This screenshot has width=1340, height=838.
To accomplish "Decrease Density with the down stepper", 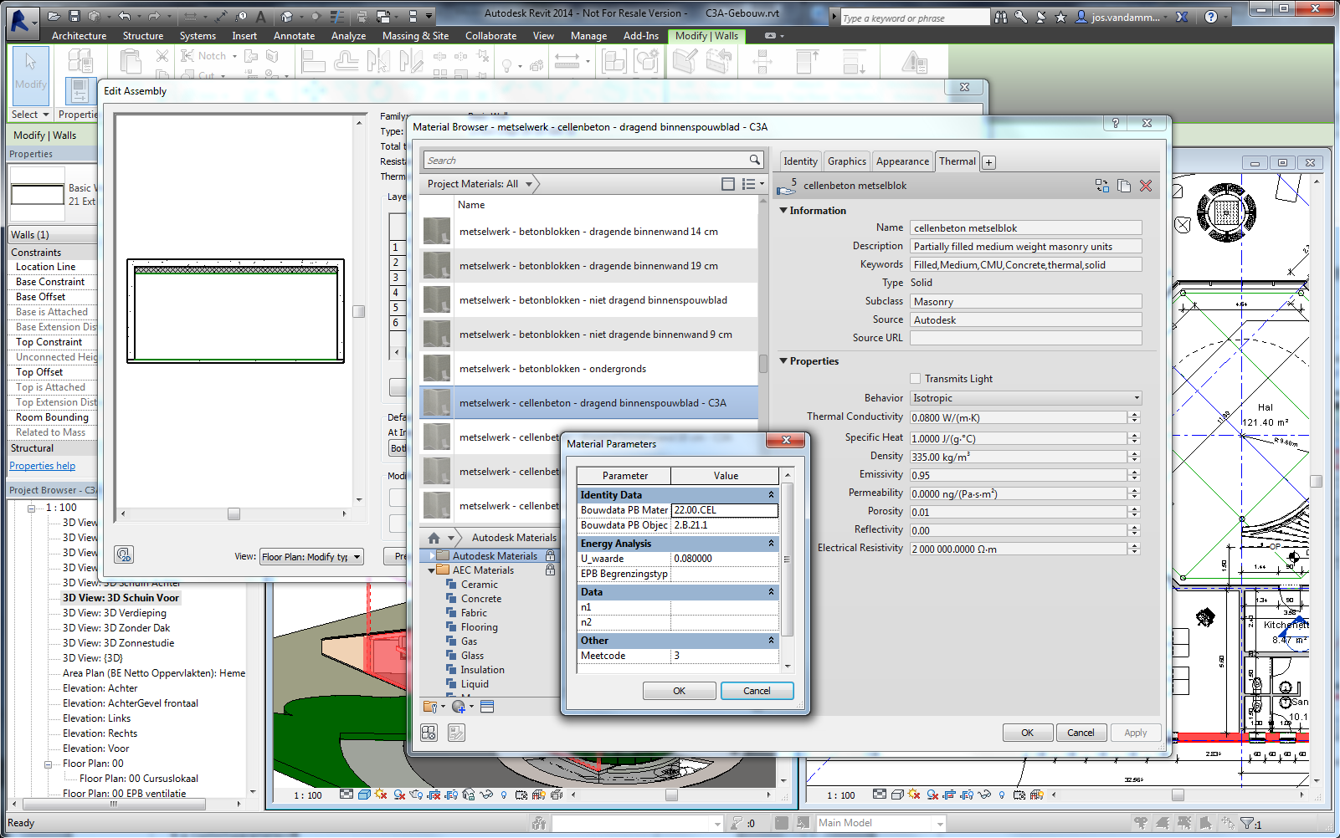I will pos(1135,460).
